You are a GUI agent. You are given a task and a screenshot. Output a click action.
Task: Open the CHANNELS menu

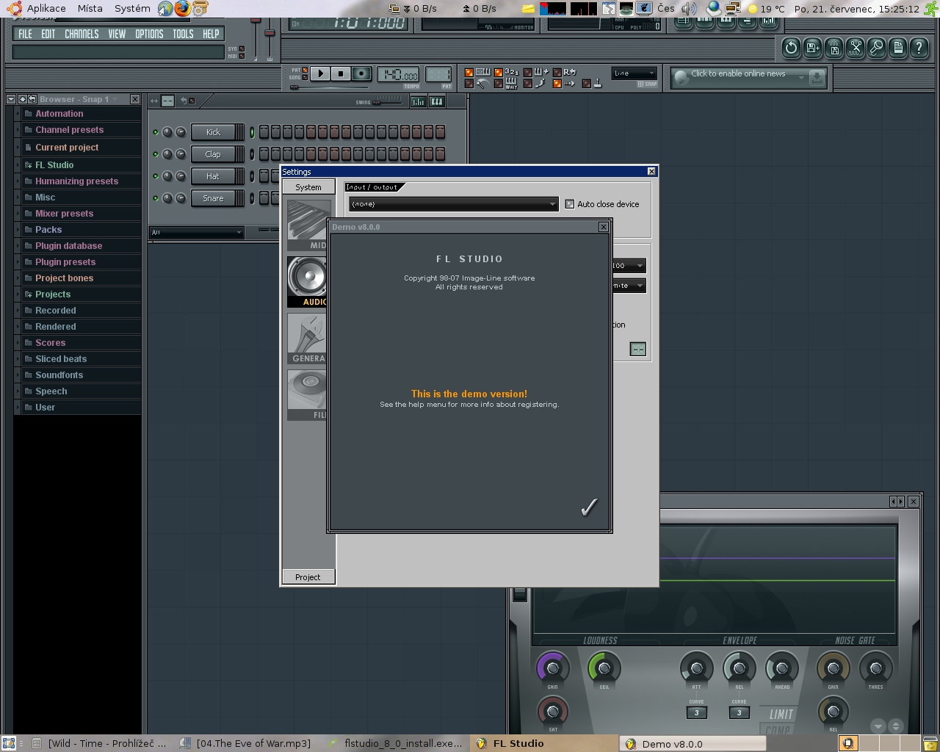click(x=82, y=34)
